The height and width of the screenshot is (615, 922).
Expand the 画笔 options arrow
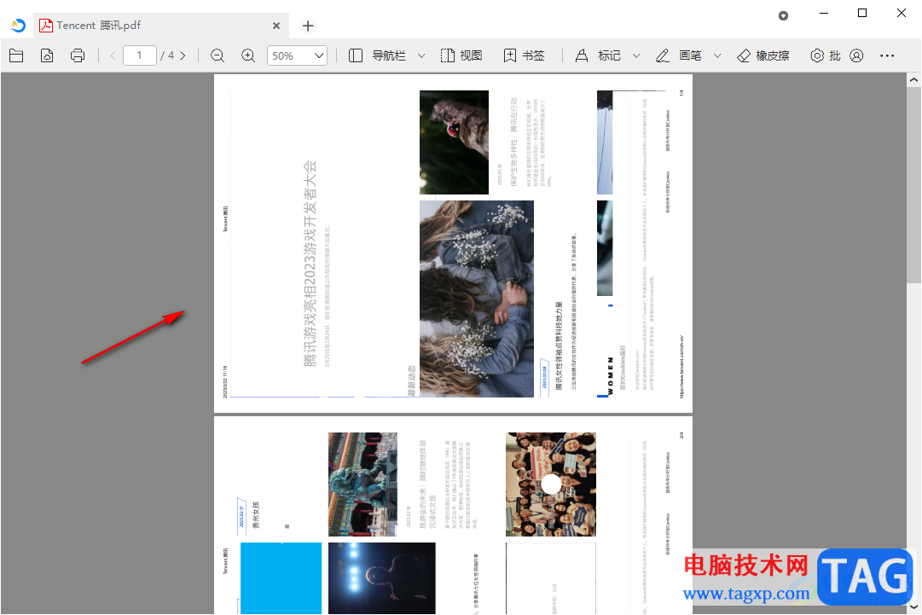point(717,55)
